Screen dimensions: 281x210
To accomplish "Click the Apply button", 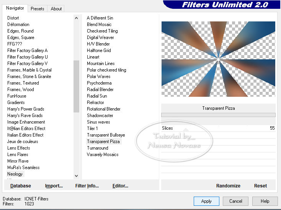I will (x=206, y=201).
